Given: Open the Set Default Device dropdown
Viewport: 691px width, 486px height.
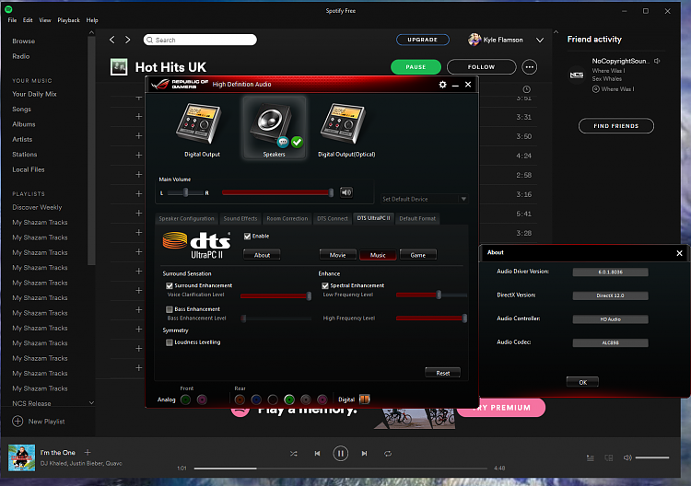Looking at the screenshot, I should [424, 199].
